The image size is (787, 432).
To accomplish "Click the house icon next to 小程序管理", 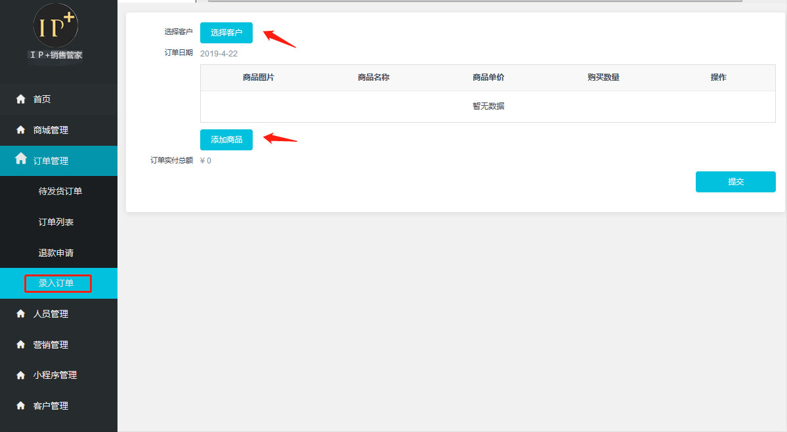I will (20, 376).
